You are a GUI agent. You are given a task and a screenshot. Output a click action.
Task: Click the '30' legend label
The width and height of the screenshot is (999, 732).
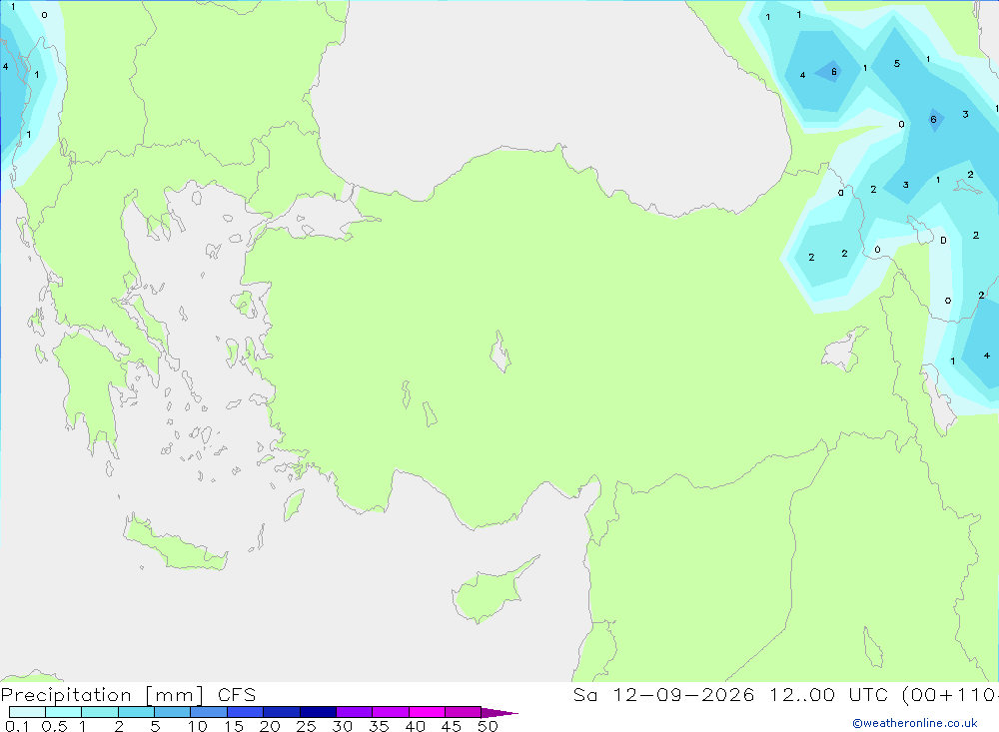343,726
